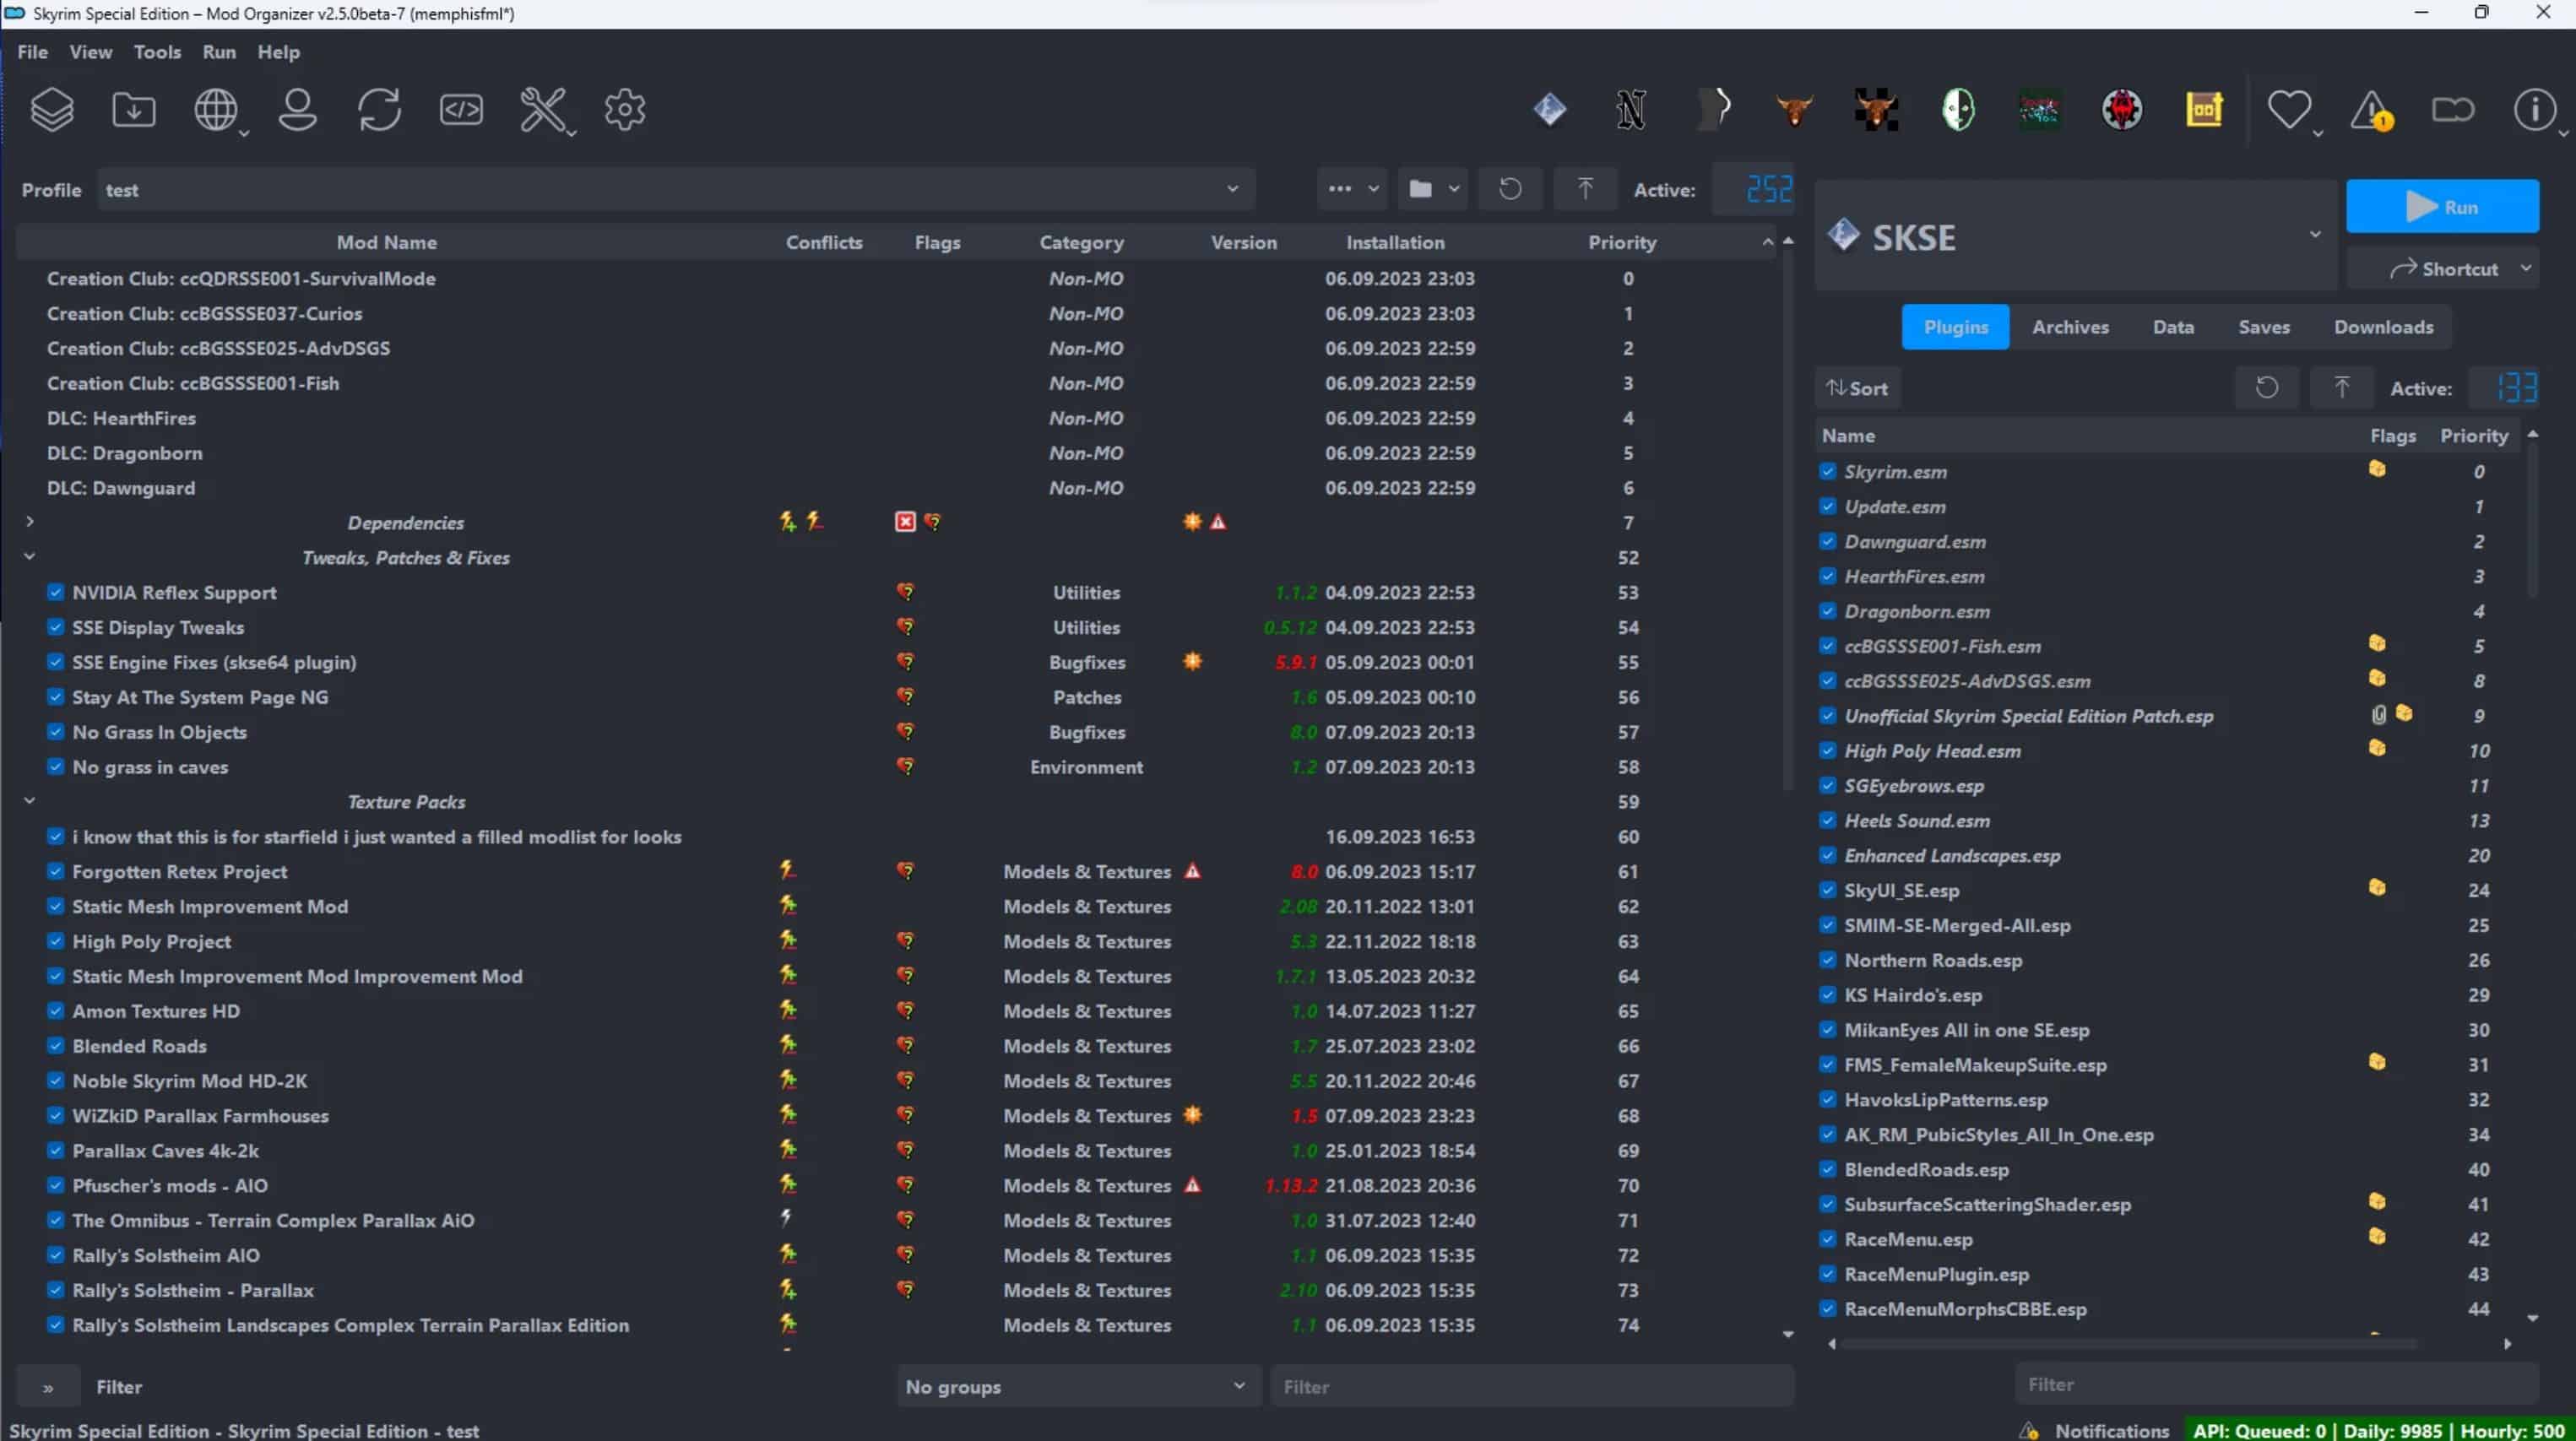
Task: Open the No groups dropdown
Action: pos(1076,1386)
